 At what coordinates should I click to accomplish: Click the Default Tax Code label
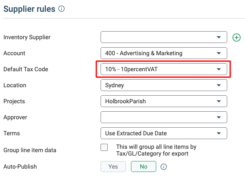26,69
